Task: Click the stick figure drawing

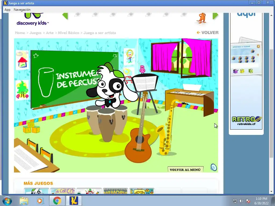Action: (130, 56)
